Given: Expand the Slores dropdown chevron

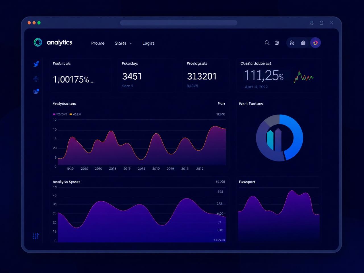Looking at the screenshot, I should 131,43.
